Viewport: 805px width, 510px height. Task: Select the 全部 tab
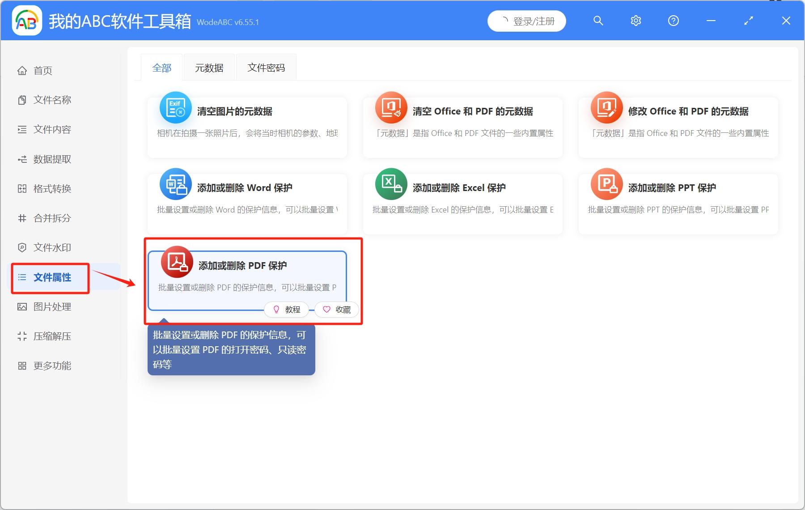162,67
